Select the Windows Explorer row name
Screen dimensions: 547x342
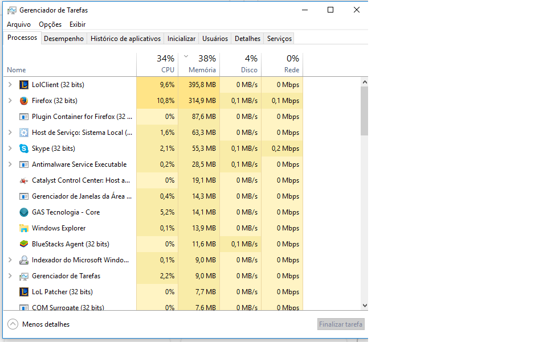(59, 228)
